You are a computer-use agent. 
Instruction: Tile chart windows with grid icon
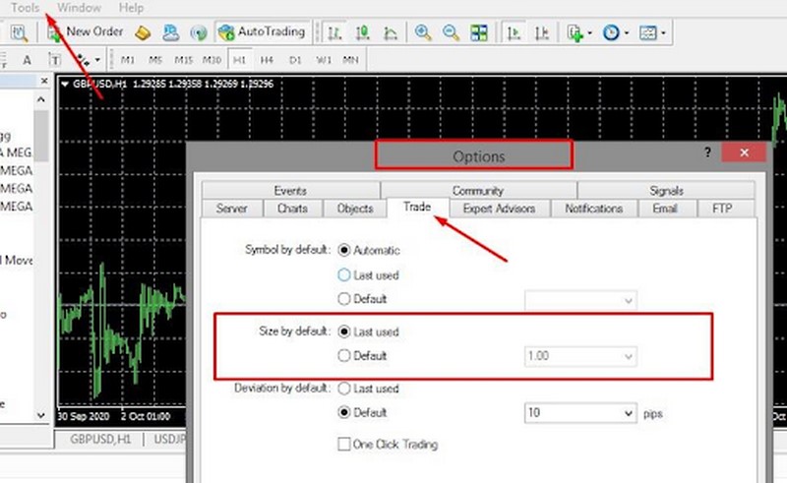[x=479, y=33]
